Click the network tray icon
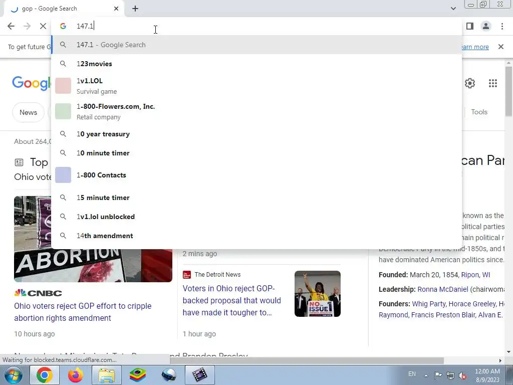This screenshot has width=513, height=385. (x=450, y=375)
